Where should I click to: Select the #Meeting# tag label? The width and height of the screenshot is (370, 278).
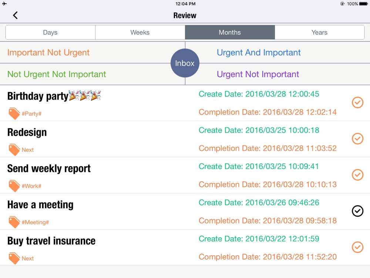coord(35,222)
